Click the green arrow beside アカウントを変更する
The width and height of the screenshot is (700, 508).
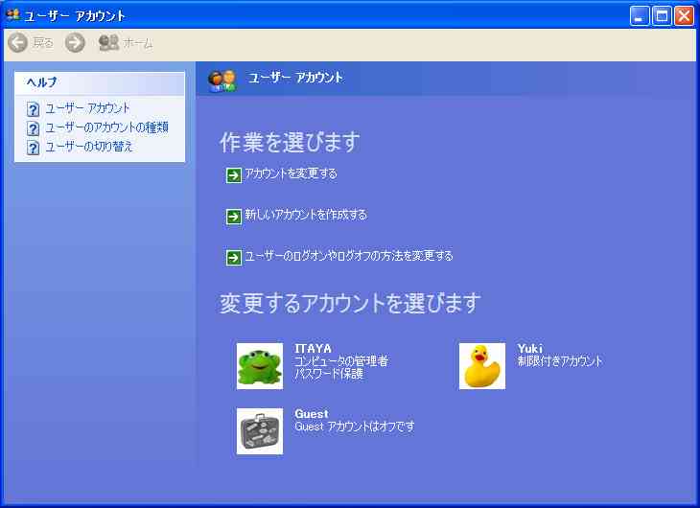click(233, 175)
